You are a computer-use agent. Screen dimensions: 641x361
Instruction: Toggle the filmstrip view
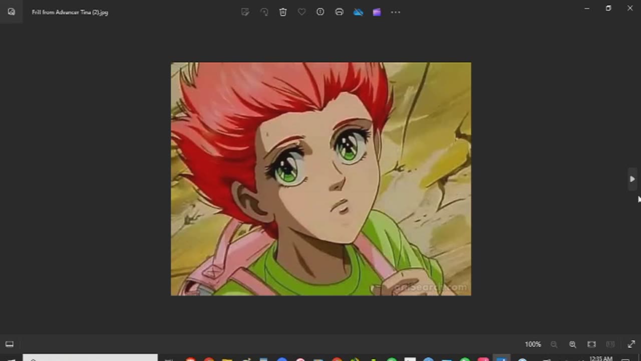coord(9,344)
